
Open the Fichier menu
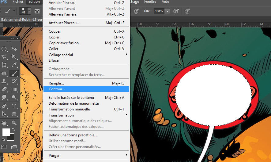18,2
